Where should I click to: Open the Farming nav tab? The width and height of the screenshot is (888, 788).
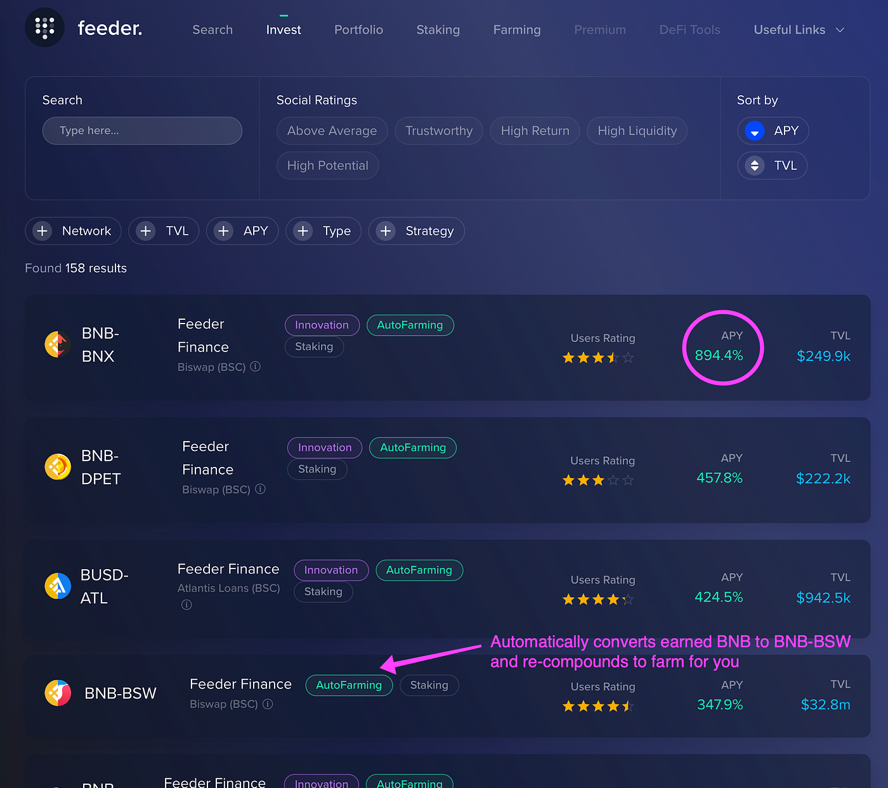tap(517, 30)
